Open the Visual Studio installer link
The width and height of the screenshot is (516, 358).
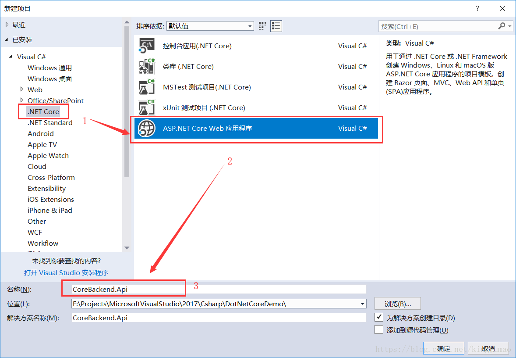click(66, 272)
